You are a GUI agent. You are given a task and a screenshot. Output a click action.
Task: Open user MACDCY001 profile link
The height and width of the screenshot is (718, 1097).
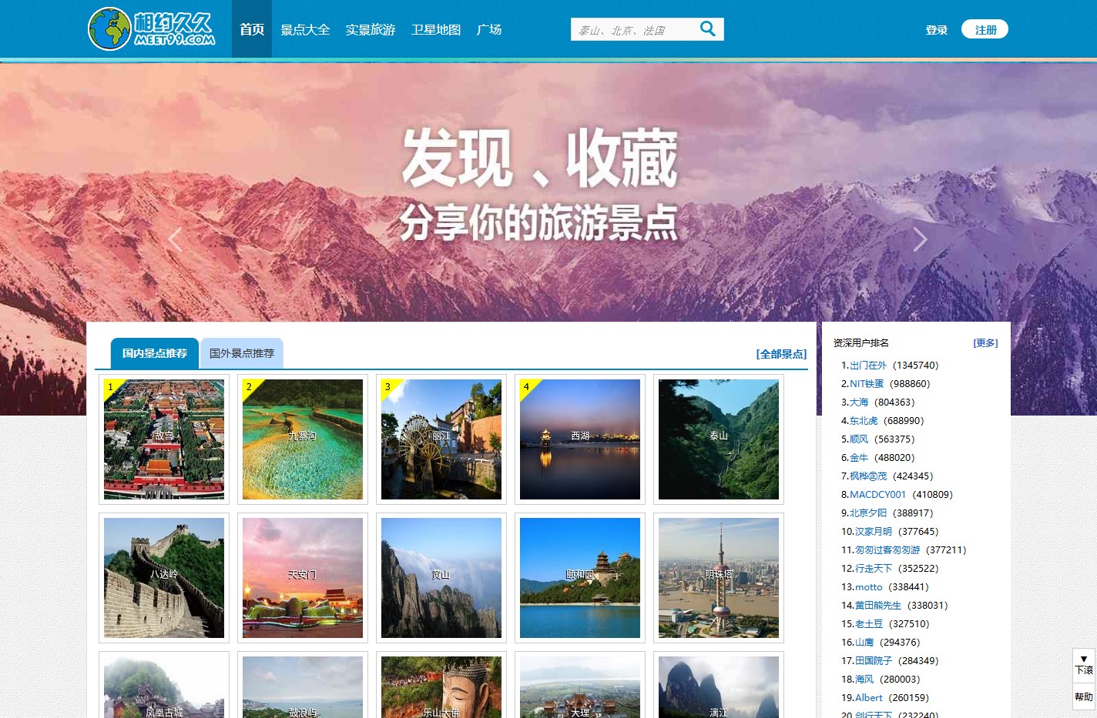point(877,495)
